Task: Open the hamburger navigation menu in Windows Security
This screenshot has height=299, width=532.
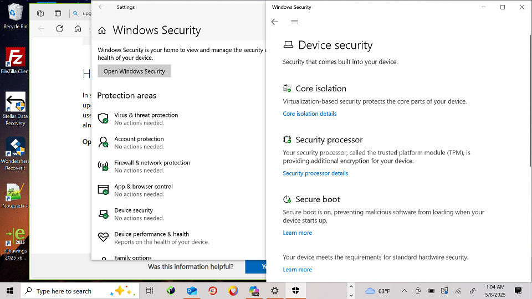Action: [x=294, y=22]
